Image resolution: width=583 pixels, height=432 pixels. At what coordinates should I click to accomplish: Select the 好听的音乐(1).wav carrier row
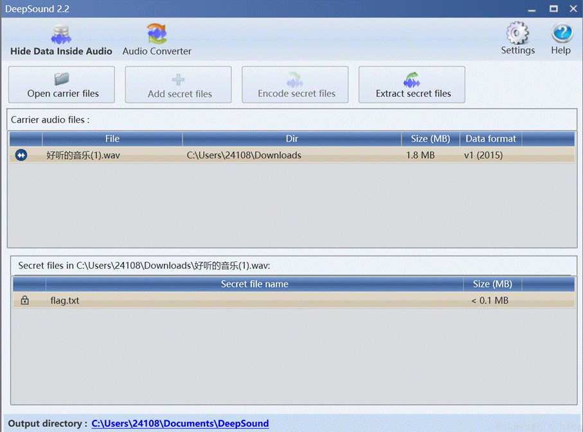[292, 155]
